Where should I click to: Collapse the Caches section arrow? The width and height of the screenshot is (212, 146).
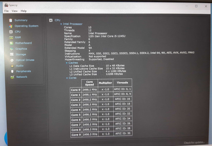67,63
